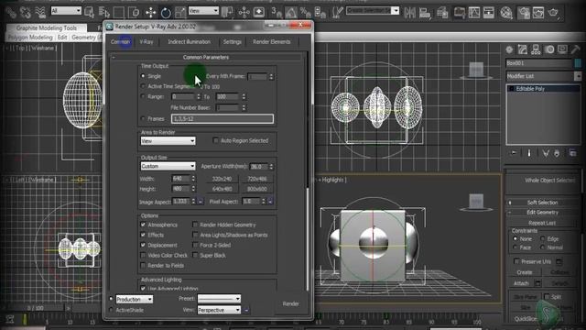Open the Utilities command panel tab

[576, 49]
